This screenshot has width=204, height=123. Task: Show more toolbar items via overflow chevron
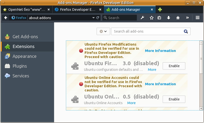(187, 18)
